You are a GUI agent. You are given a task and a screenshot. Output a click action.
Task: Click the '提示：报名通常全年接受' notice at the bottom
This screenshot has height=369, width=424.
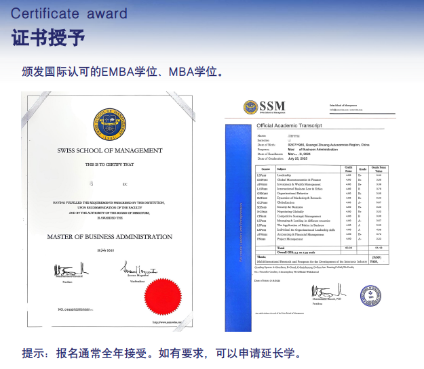[x=162, y=353]
